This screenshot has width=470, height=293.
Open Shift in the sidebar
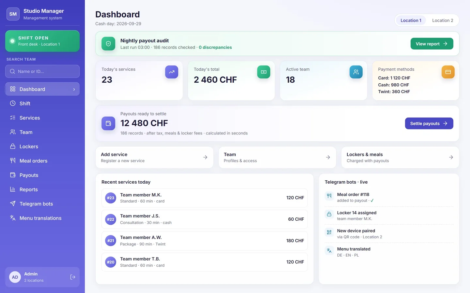[42, 104]
